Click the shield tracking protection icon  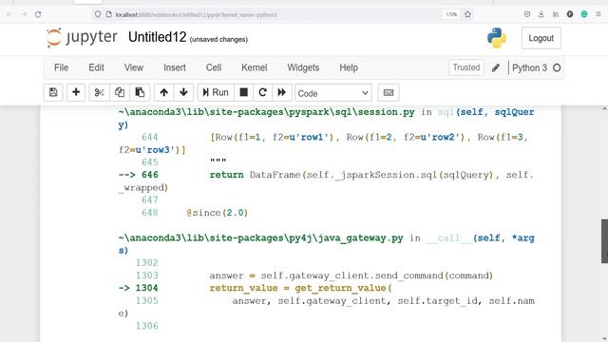(98, 14)
